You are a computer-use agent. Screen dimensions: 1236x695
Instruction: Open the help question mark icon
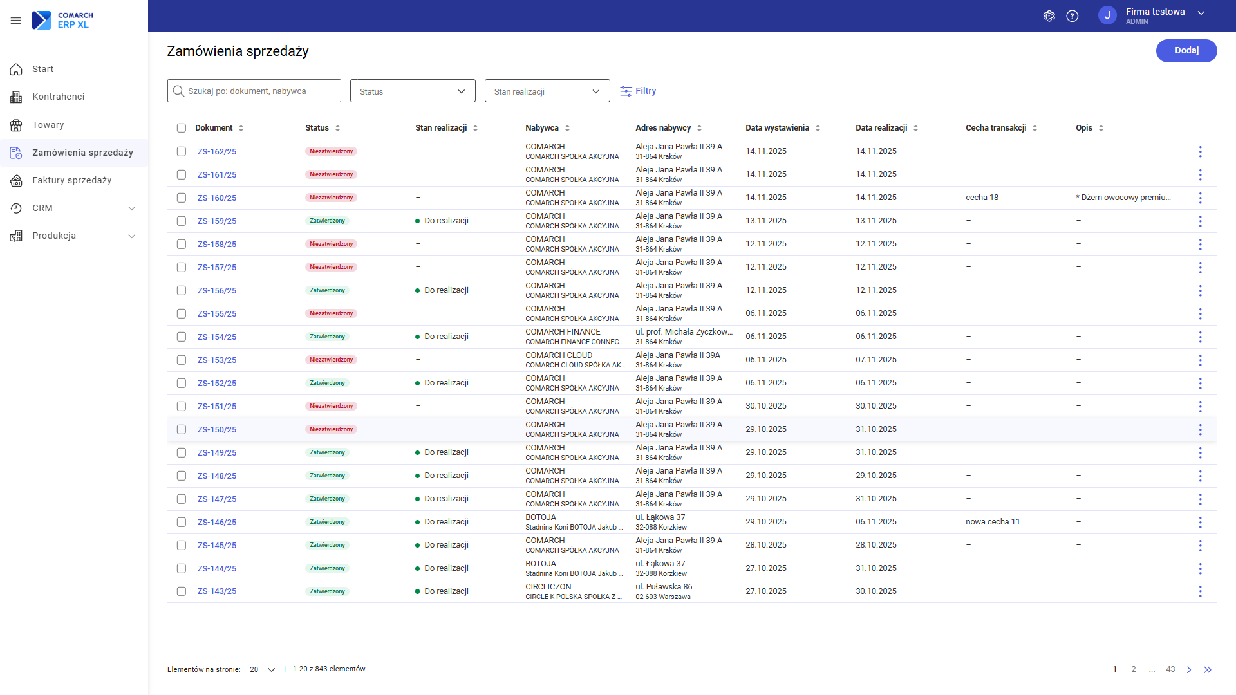(1072, 16)
